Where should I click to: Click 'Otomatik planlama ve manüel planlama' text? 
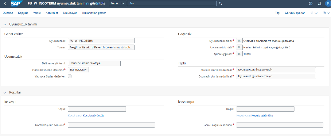tap(269, 41)
